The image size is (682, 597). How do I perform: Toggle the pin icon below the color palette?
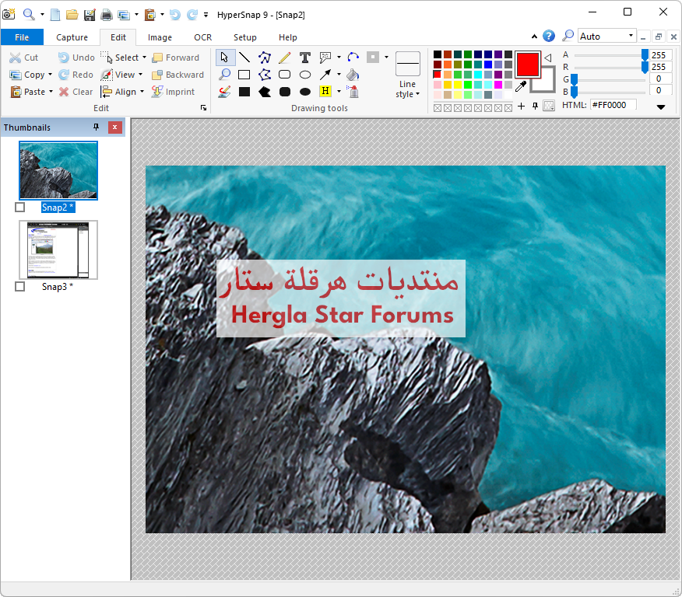coord(536,106)
